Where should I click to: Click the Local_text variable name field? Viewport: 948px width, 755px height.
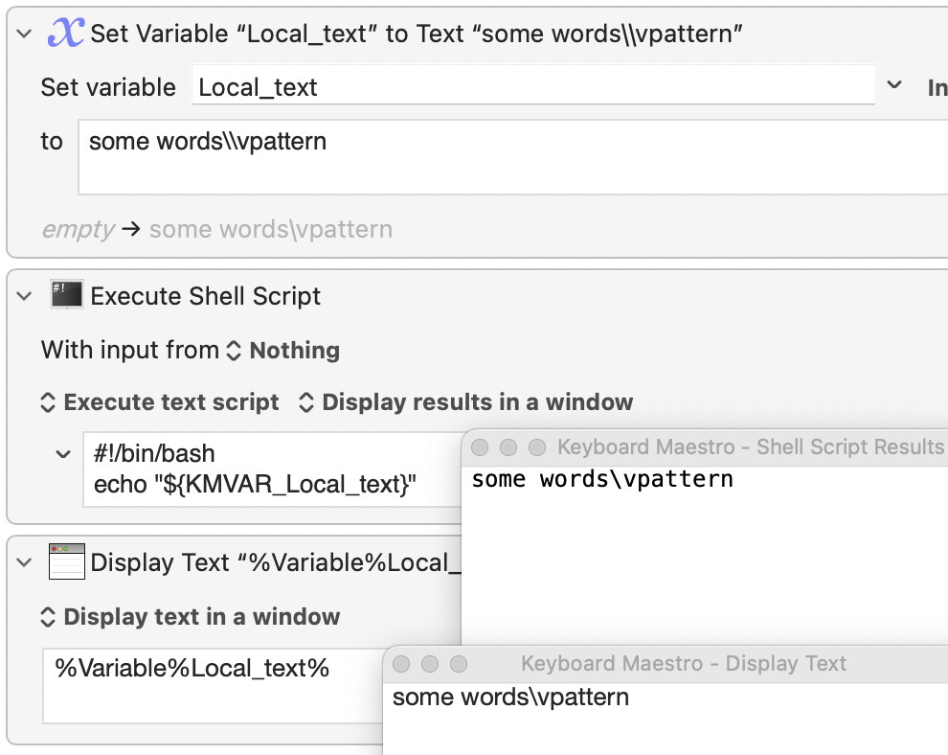pyautogui.click(x=533, y=86)
